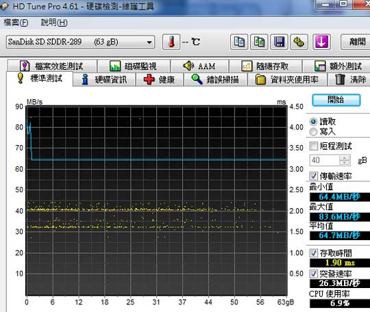Click the average value 64.7MB/秒
This screenshot has height=312, width=370.
tap(340, 235)
